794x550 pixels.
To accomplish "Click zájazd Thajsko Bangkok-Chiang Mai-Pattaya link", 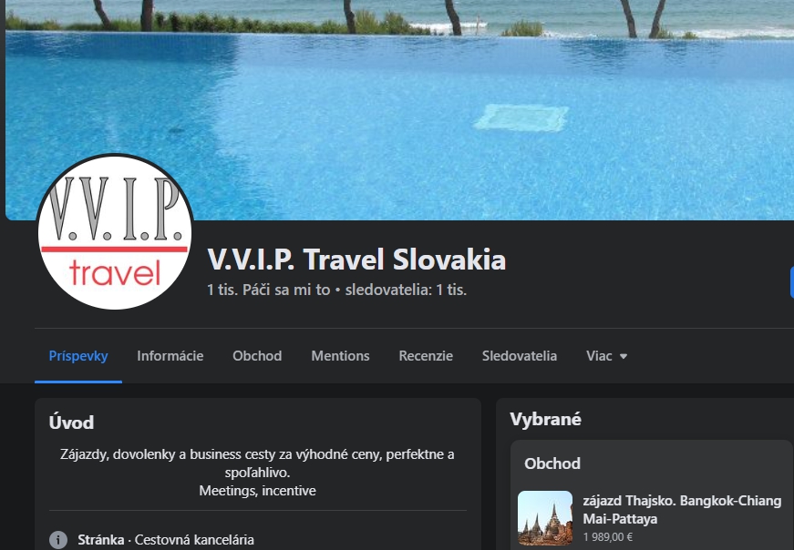I will pyautogui.click(x=682, y=510).
